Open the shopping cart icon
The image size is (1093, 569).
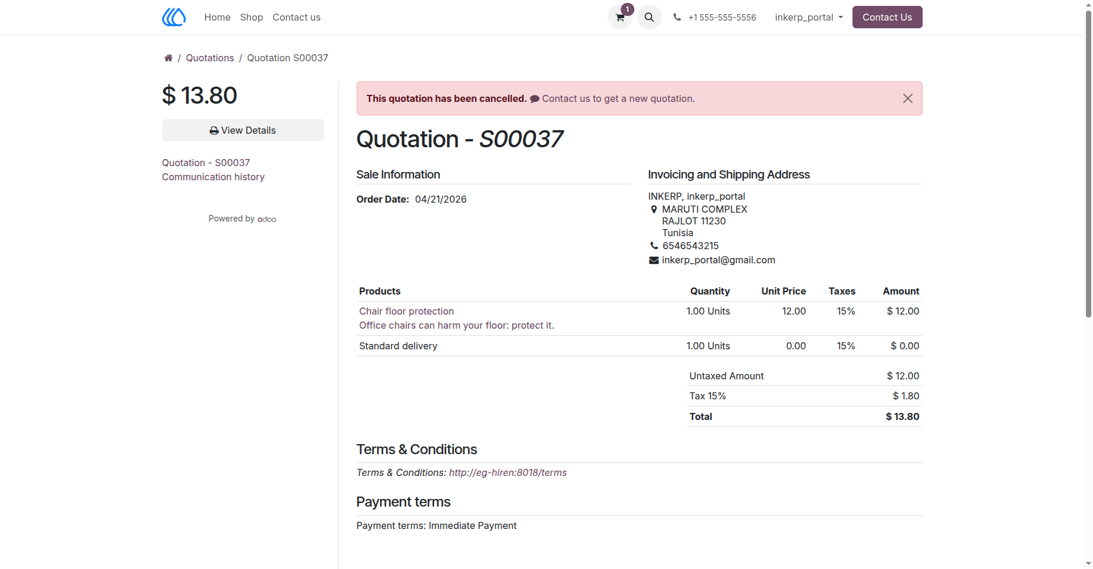620,17
